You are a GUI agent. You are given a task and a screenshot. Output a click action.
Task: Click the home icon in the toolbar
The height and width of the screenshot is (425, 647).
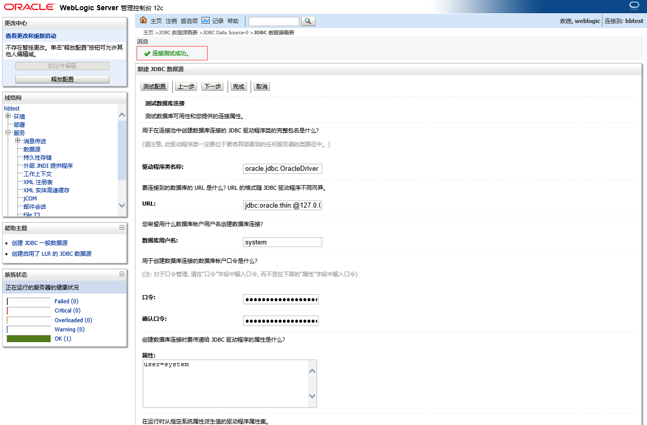click(143, 20)
